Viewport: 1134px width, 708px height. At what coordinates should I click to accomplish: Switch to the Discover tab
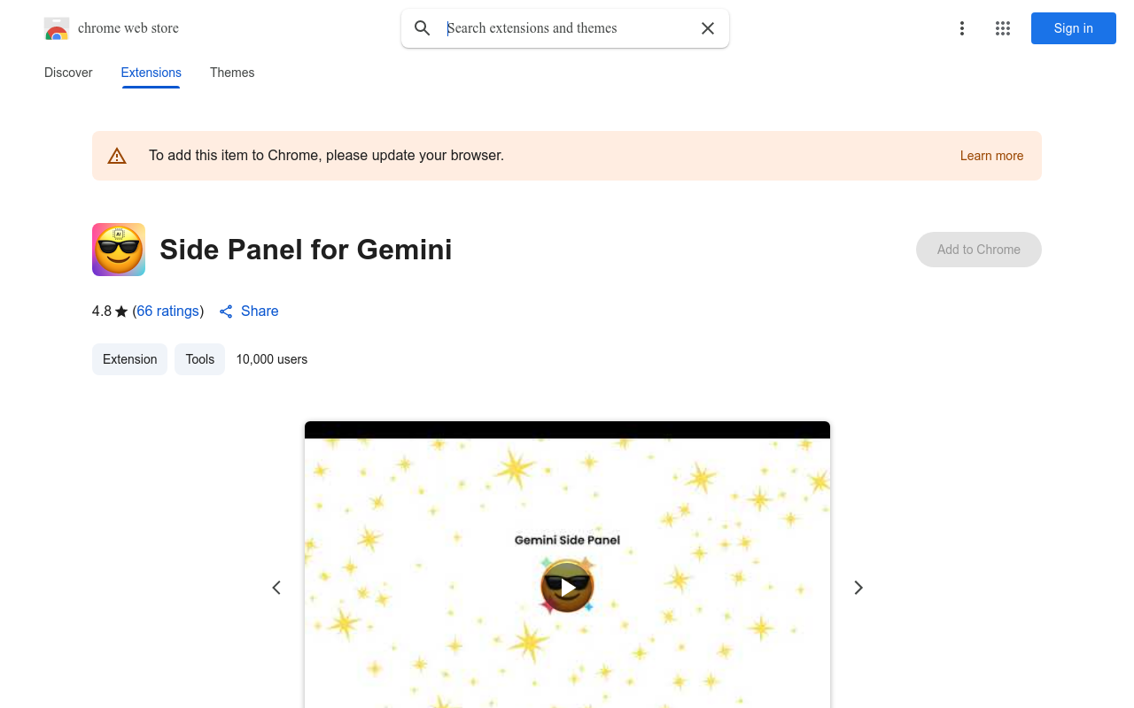[68, 73]
